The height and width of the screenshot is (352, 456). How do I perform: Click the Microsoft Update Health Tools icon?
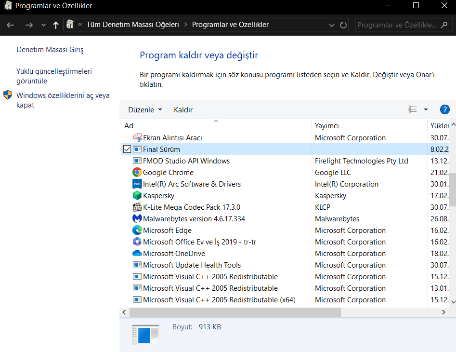137,265
